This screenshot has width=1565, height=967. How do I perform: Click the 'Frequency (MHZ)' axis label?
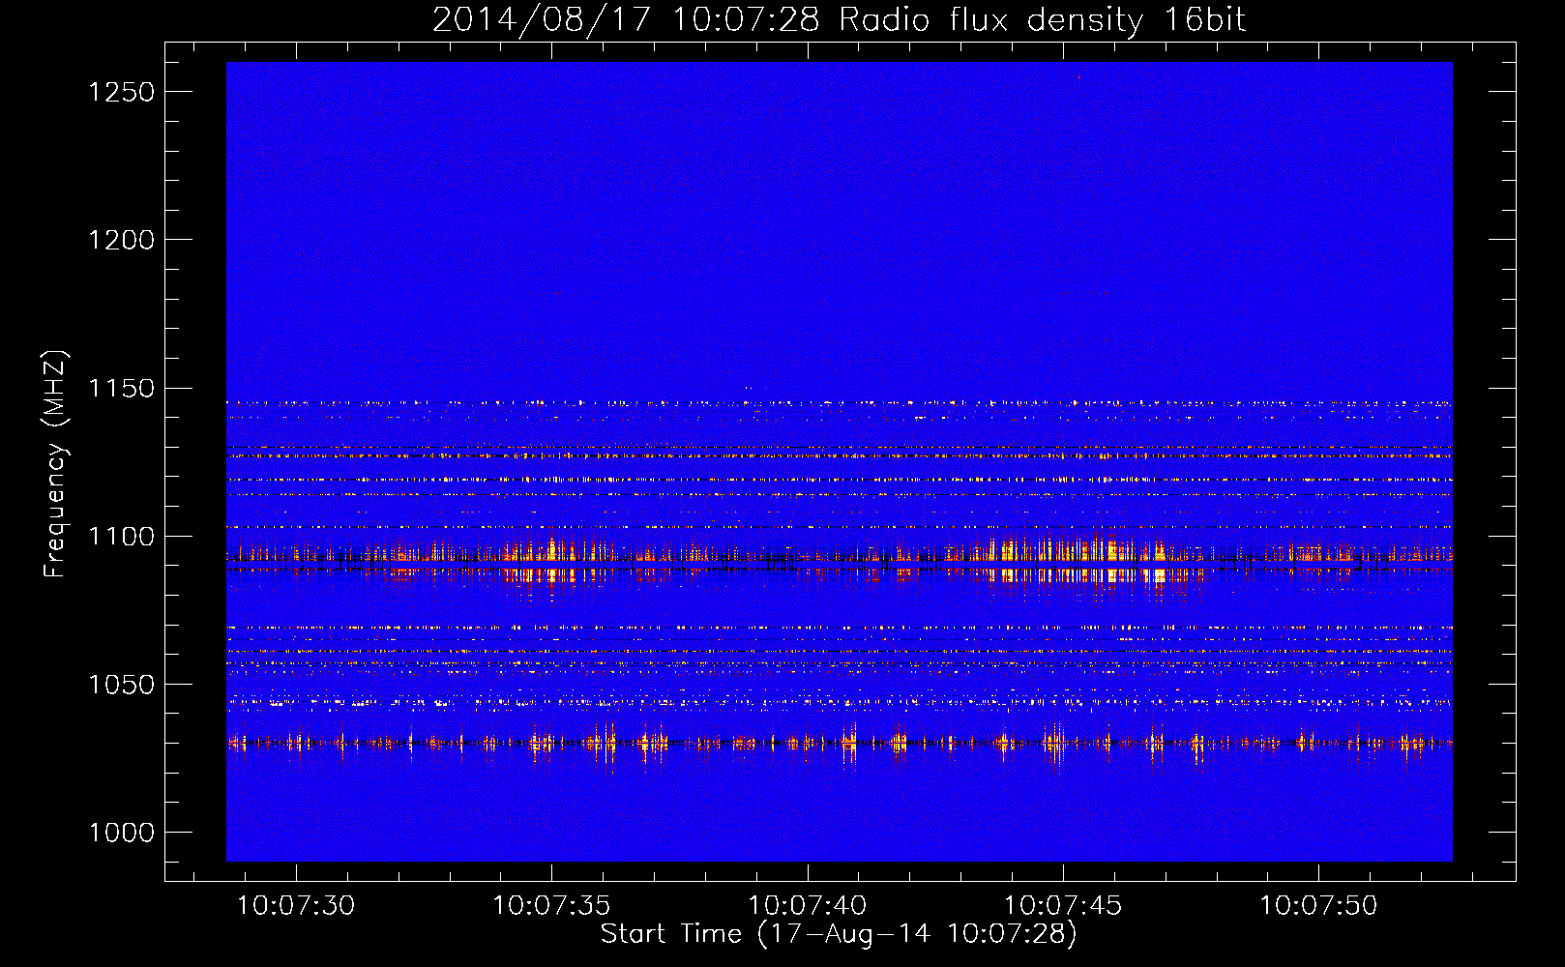[56, 464]
